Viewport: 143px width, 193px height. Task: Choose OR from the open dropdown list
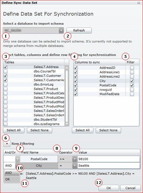[x=11, y=179]
